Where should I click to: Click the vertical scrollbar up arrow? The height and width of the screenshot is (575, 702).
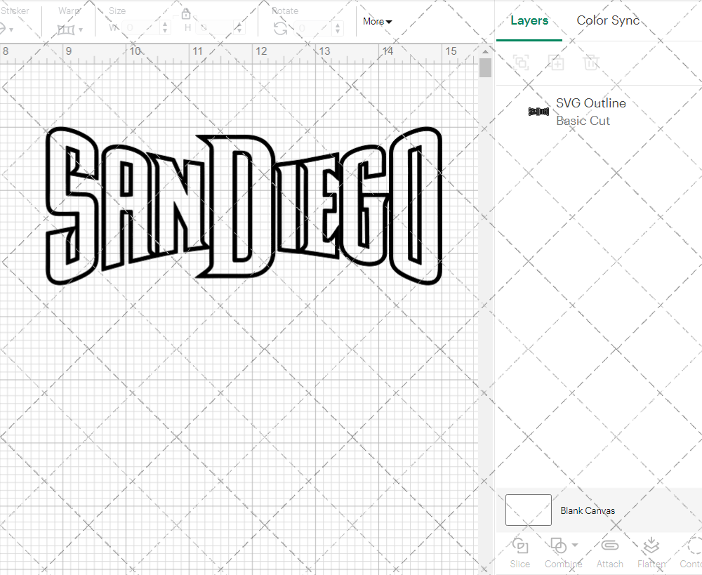[x=485, y=52]
